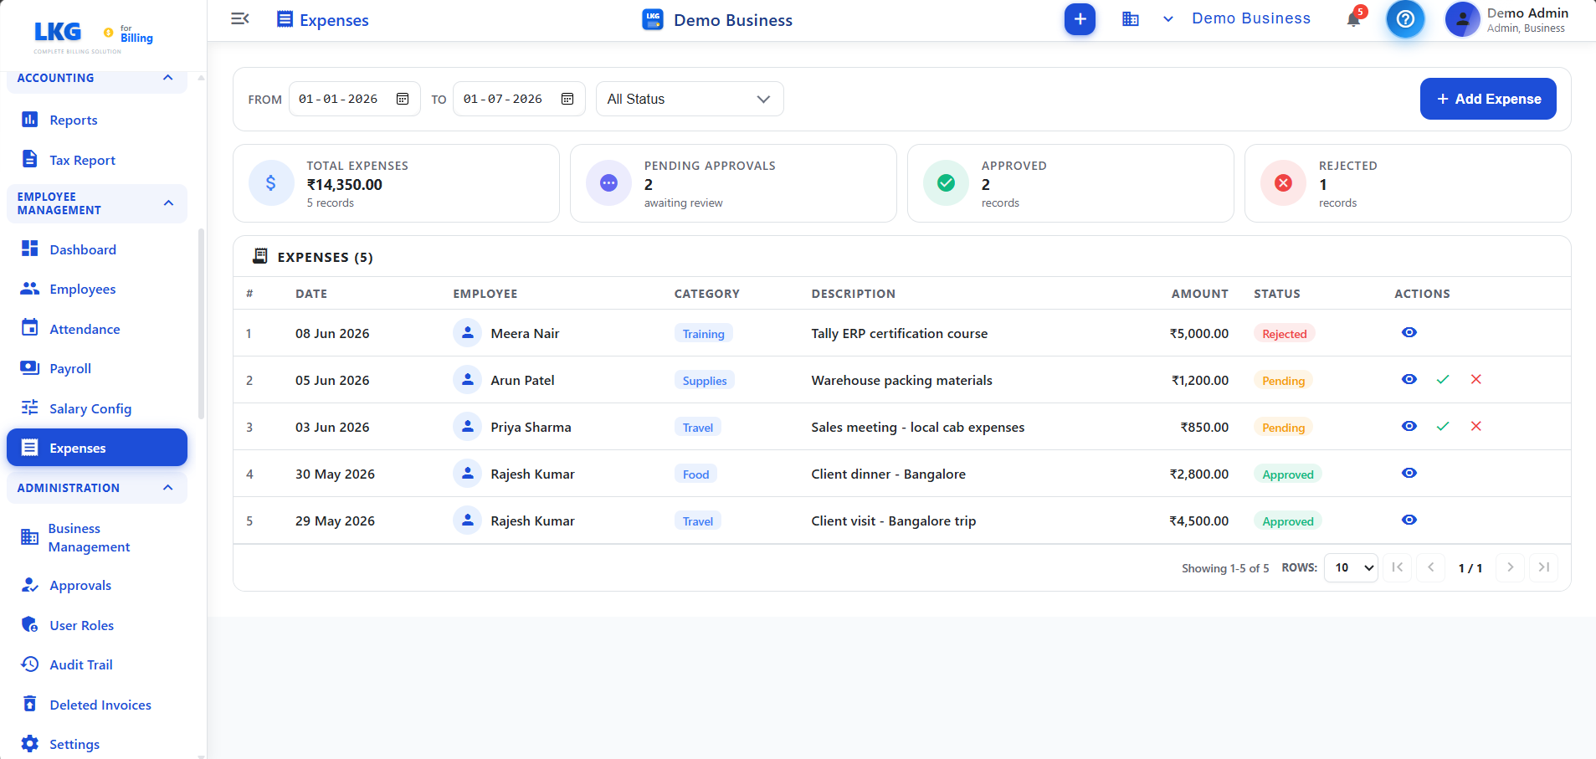Open Payroll in the sidebar

[x=97, y=368]
